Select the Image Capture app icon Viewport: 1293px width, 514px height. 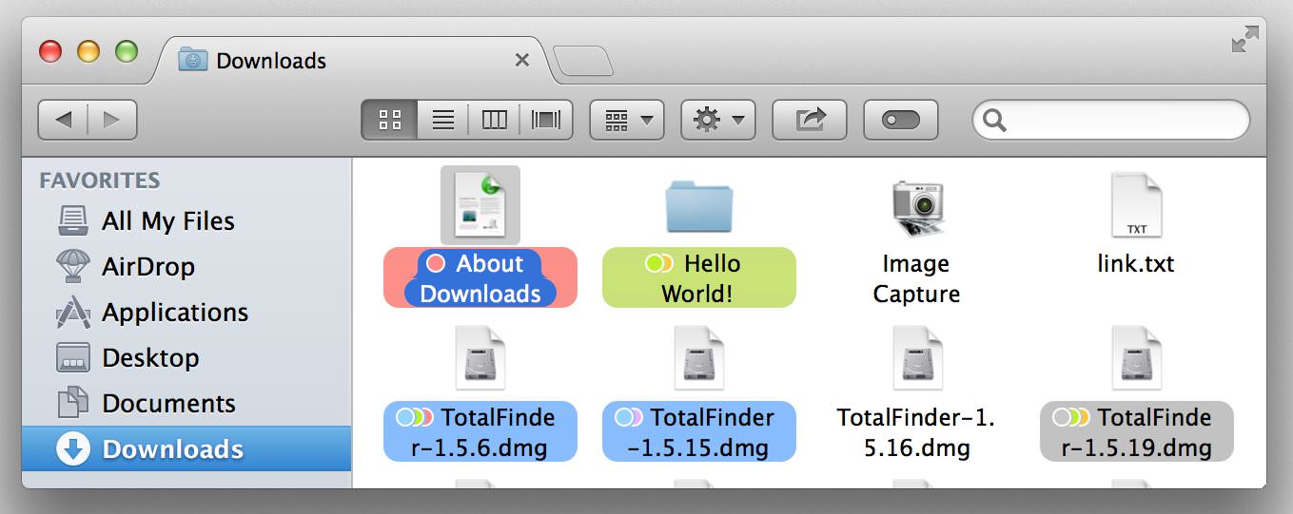pos(917,207)
